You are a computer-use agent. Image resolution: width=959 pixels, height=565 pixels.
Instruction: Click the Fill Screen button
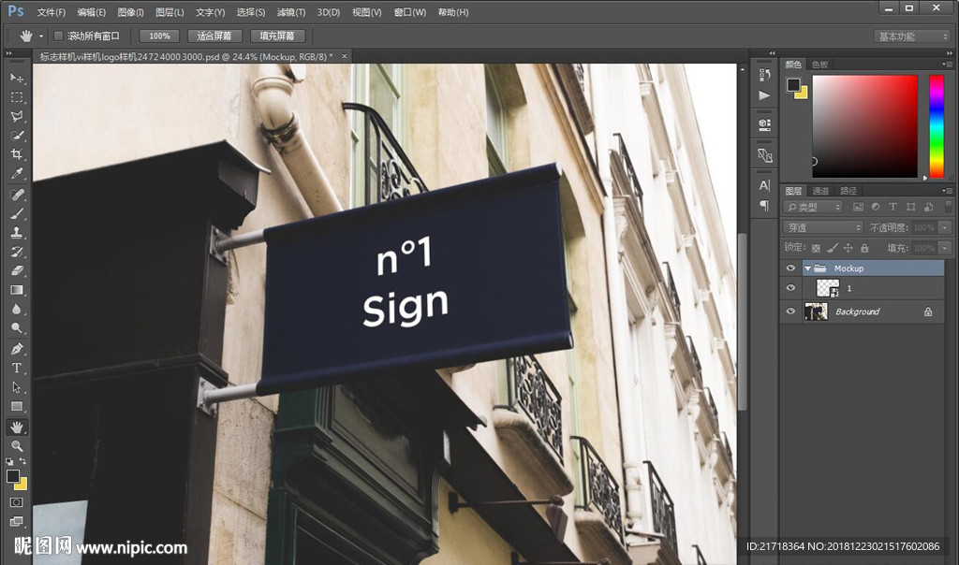click(x=277, y=36)
